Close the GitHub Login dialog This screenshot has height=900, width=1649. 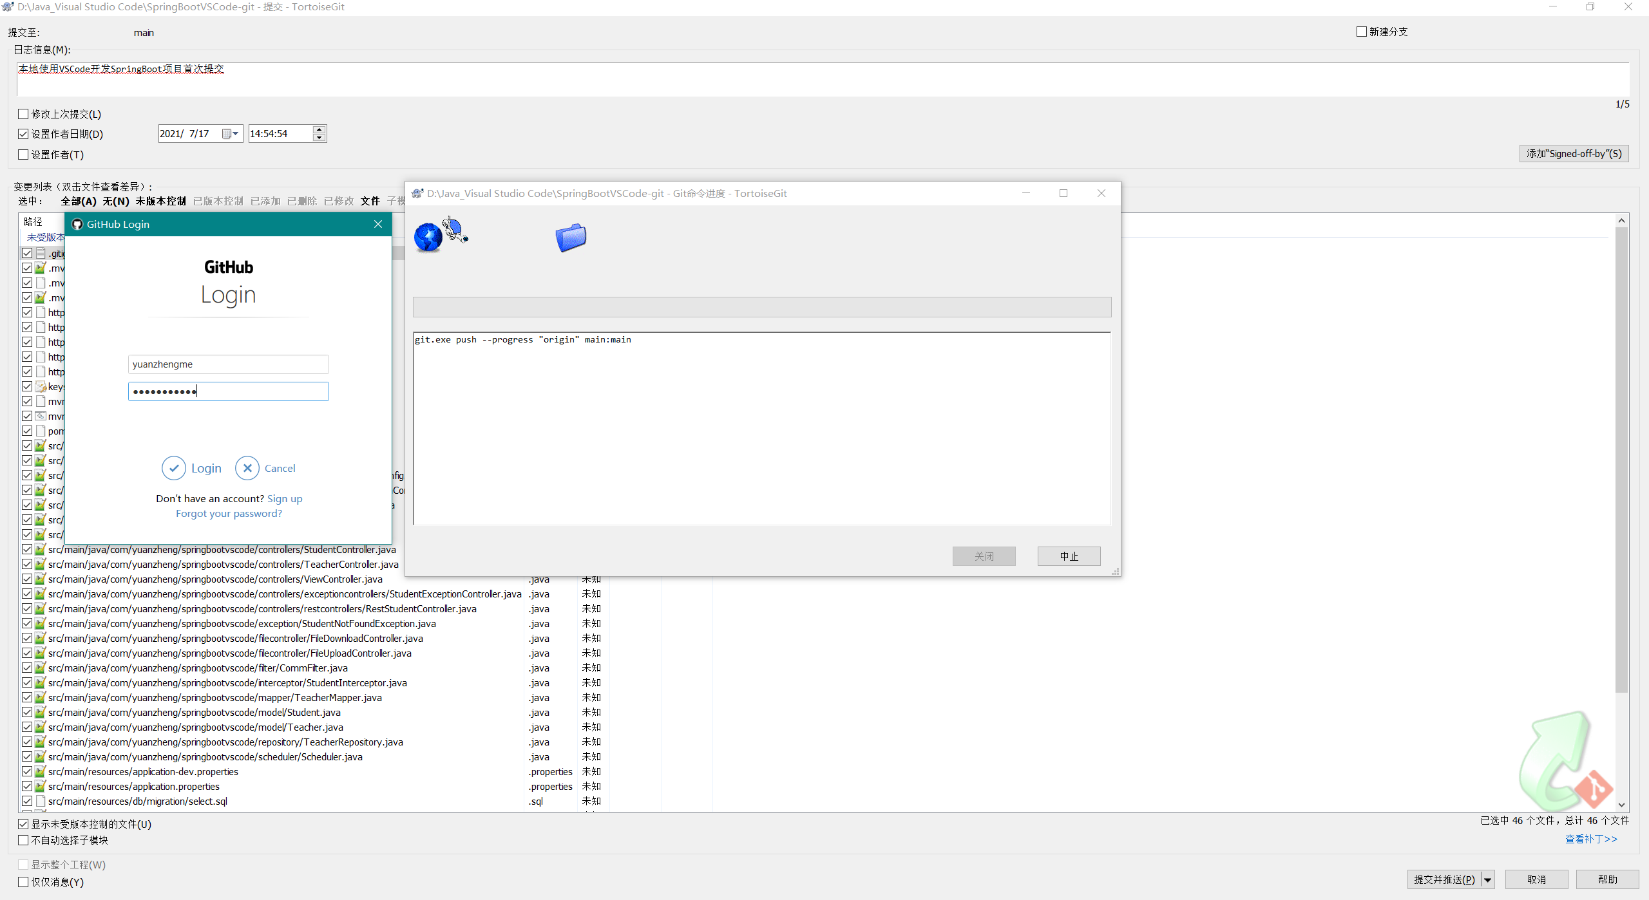point(378,224)
